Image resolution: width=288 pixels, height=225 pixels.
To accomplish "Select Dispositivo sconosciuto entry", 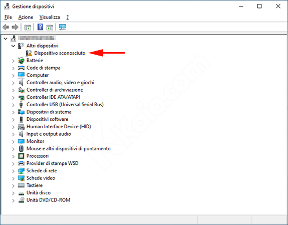I will [60, 53].
